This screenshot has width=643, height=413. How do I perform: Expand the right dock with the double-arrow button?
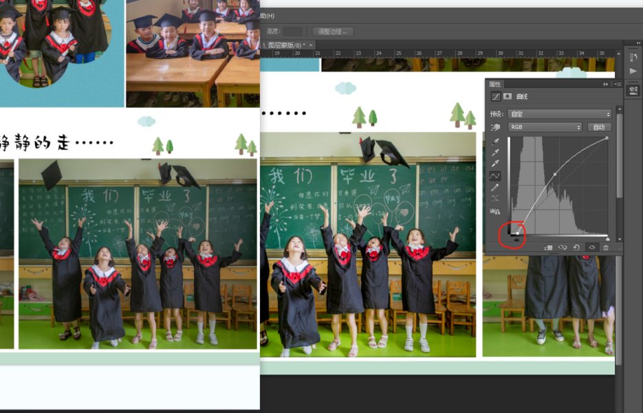[x=638, y=43]
